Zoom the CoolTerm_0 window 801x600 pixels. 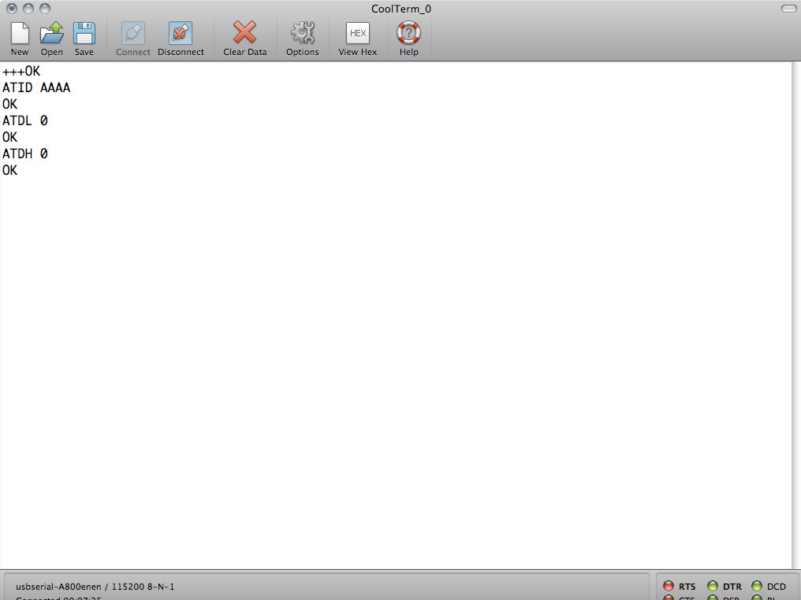point(45,9)
